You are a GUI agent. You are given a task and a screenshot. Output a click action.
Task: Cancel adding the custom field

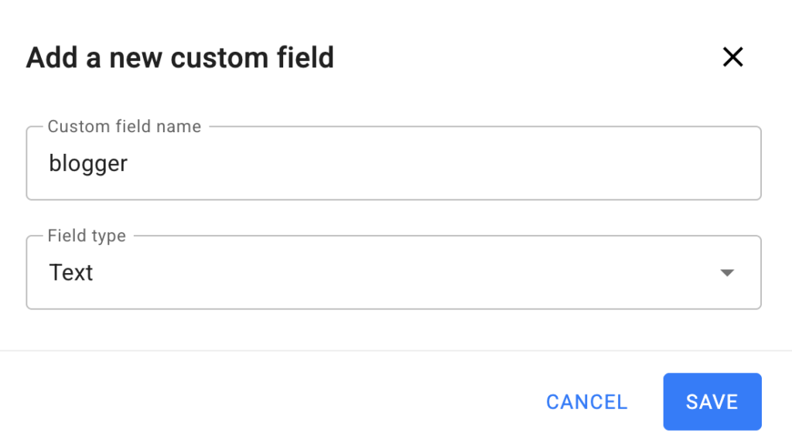click(586, 402)
